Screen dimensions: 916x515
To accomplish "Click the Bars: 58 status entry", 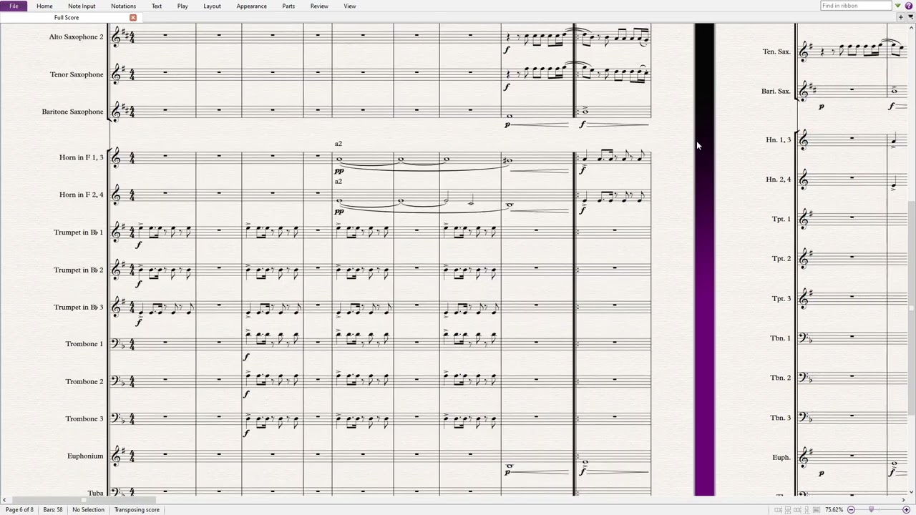I will pyautogui.click(x=53, y=510).
